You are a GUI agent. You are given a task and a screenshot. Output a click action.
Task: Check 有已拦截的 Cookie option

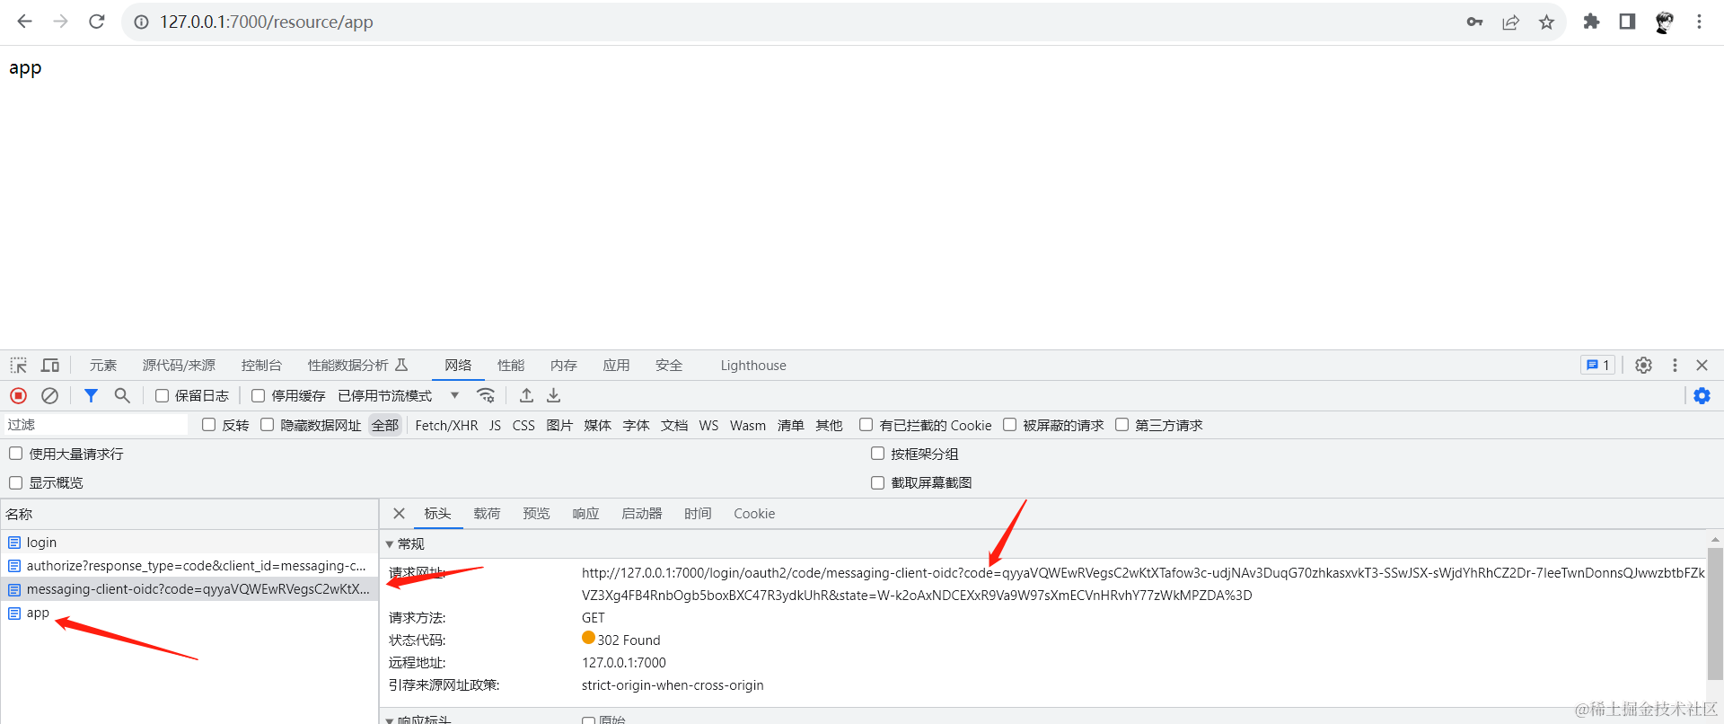point(866,425)
